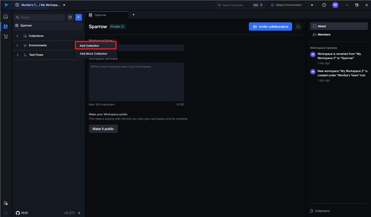371x217 pixels.
Task: Switch to the Sparrow tab
Action: (x=107, y=15)
